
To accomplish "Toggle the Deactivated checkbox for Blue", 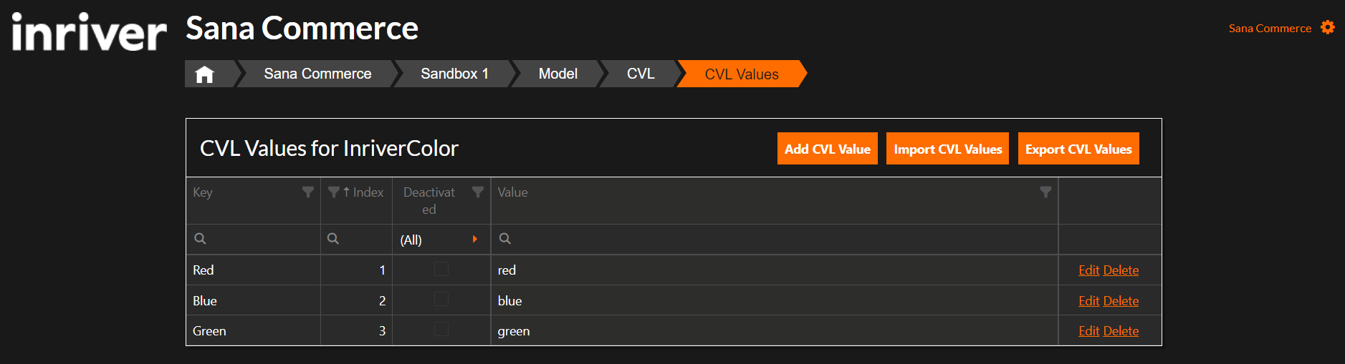I will click(x=441, y=299).
